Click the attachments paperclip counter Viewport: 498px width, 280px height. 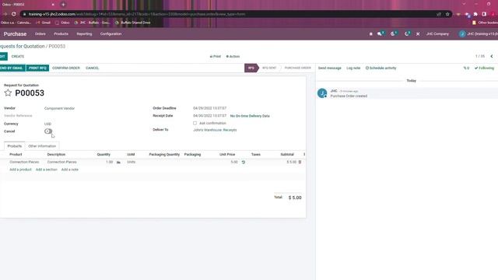(x=466, y=68)
